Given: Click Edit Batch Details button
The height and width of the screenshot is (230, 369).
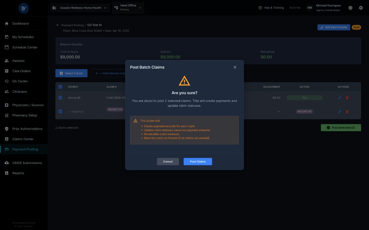Looking at the screenshot, I should pos(334,27).
